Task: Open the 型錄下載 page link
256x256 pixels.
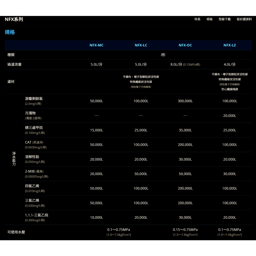Action: [224, 19]
